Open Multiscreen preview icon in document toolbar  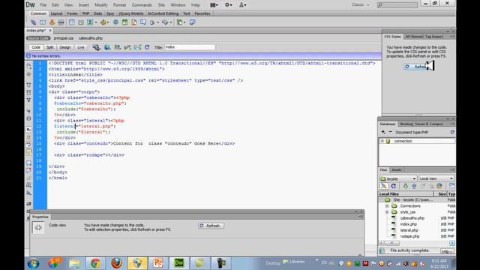pyautogui.click(x=96, y=47)
